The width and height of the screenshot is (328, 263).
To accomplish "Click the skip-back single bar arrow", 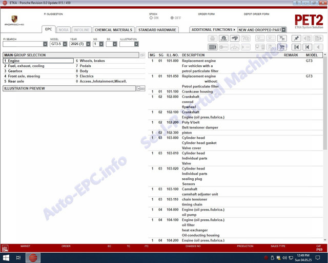I will click(x=307, y=47).
